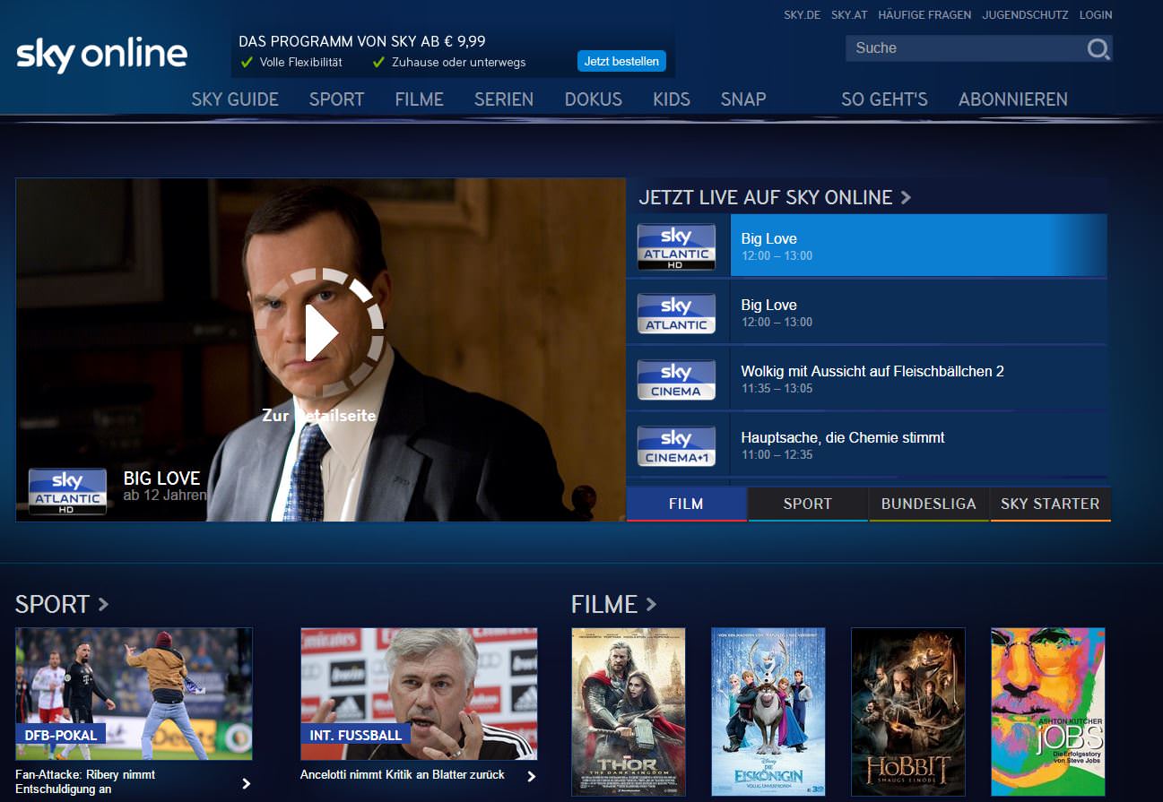The height and width of the screenshot is (802, 1163).
Task: Click the sky online logo
Action: coord(102,56)
